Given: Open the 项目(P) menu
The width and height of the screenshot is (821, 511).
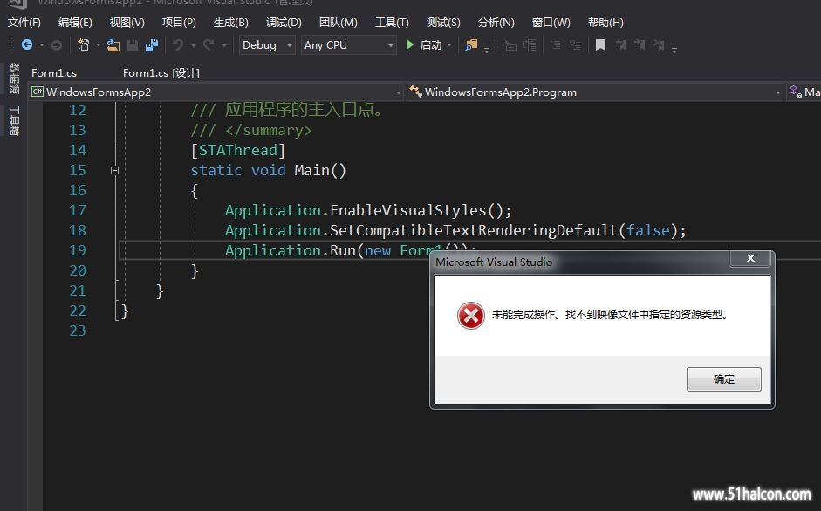Looking at the screenshot, I should 179,23.
